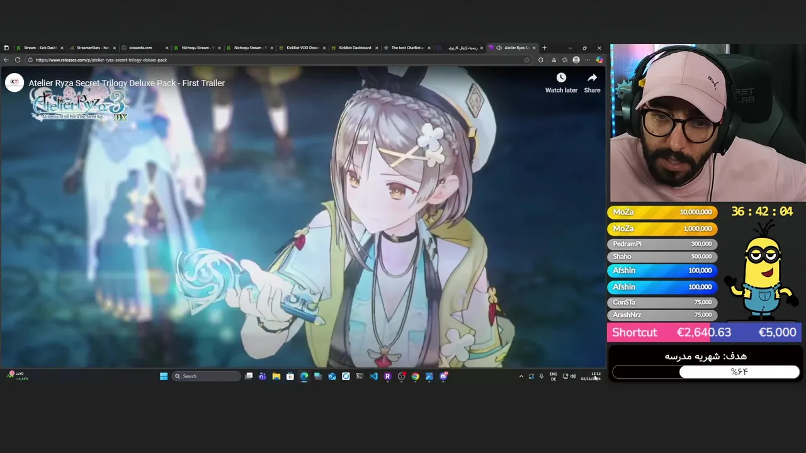Screen dimensions: 806x453
Task: Click the Watch later clock icon
Action: tap(561, 77)
